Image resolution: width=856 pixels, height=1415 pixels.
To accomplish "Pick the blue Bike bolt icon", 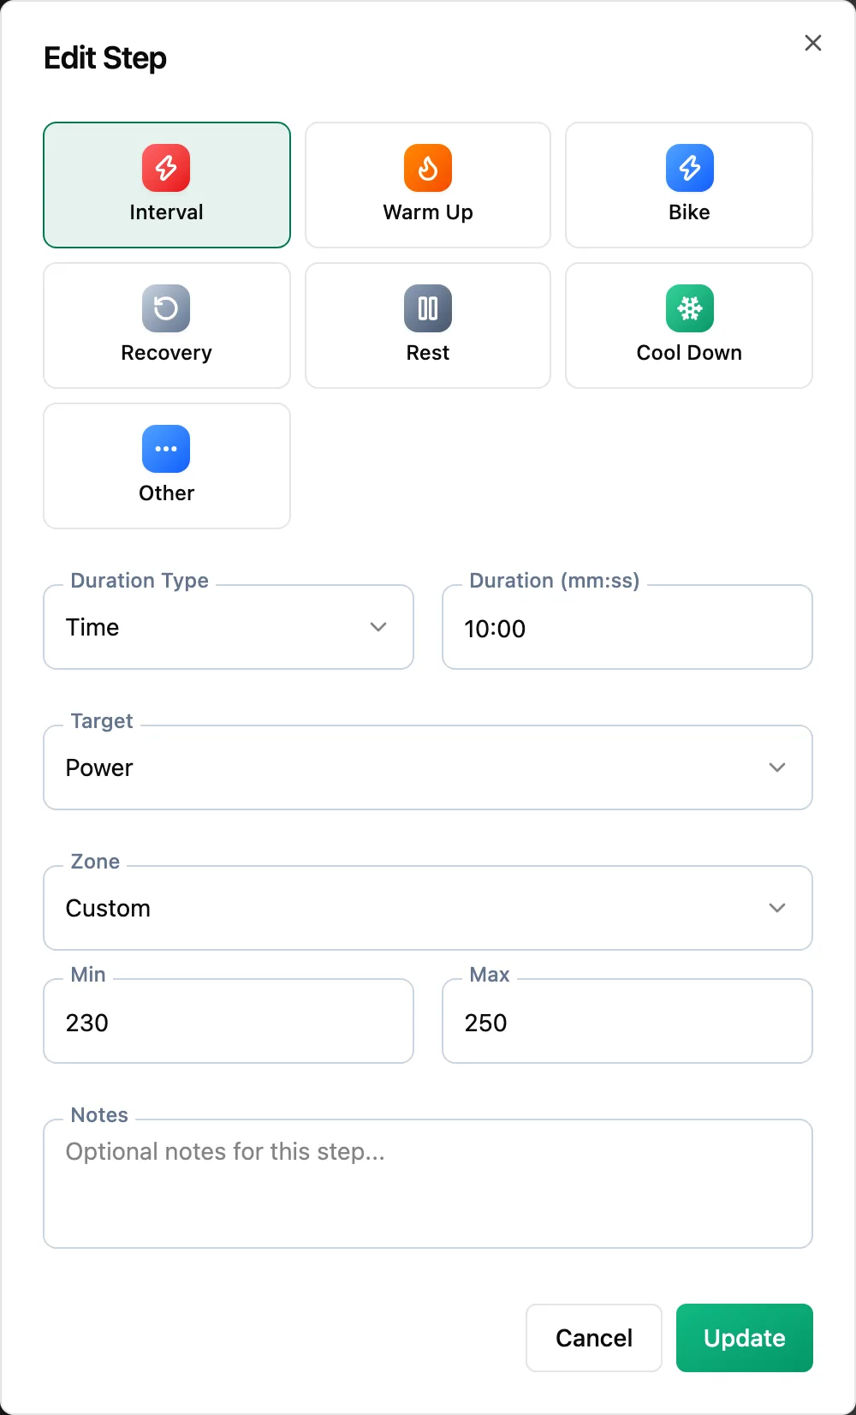I will pos(690,168).
